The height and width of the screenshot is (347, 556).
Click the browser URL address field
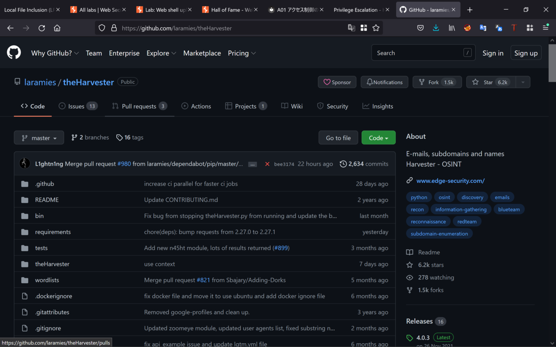[232, 28]
